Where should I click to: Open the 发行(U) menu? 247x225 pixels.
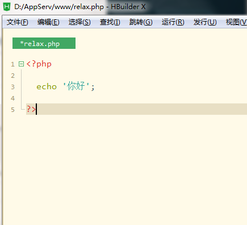[205, 22]
